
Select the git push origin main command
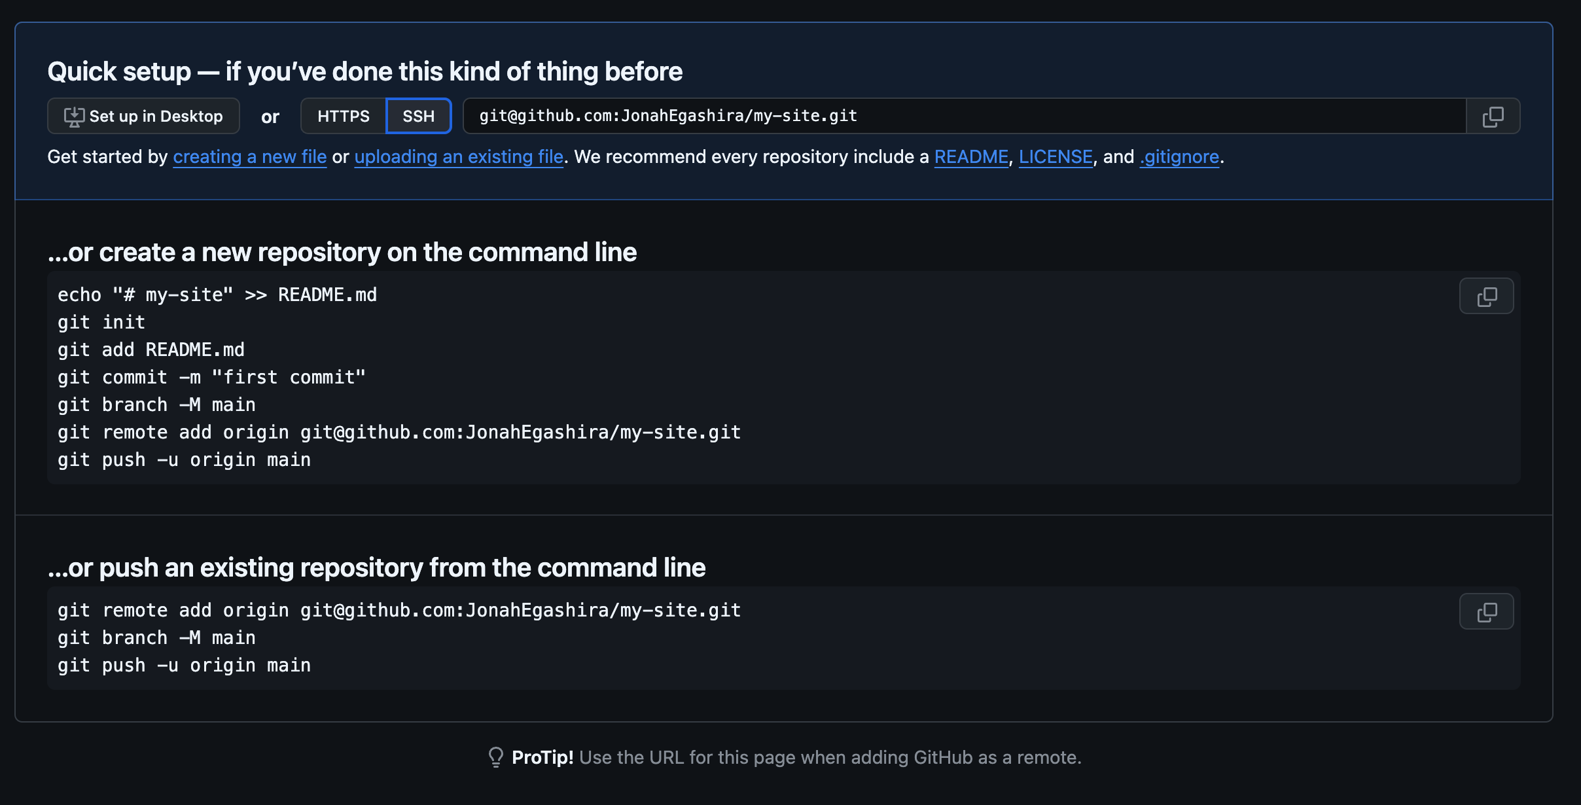tap(184, 459)
